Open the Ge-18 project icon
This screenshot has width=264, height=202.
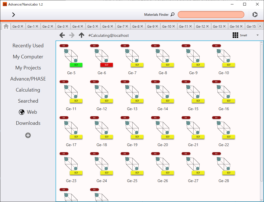pos(101,128)
